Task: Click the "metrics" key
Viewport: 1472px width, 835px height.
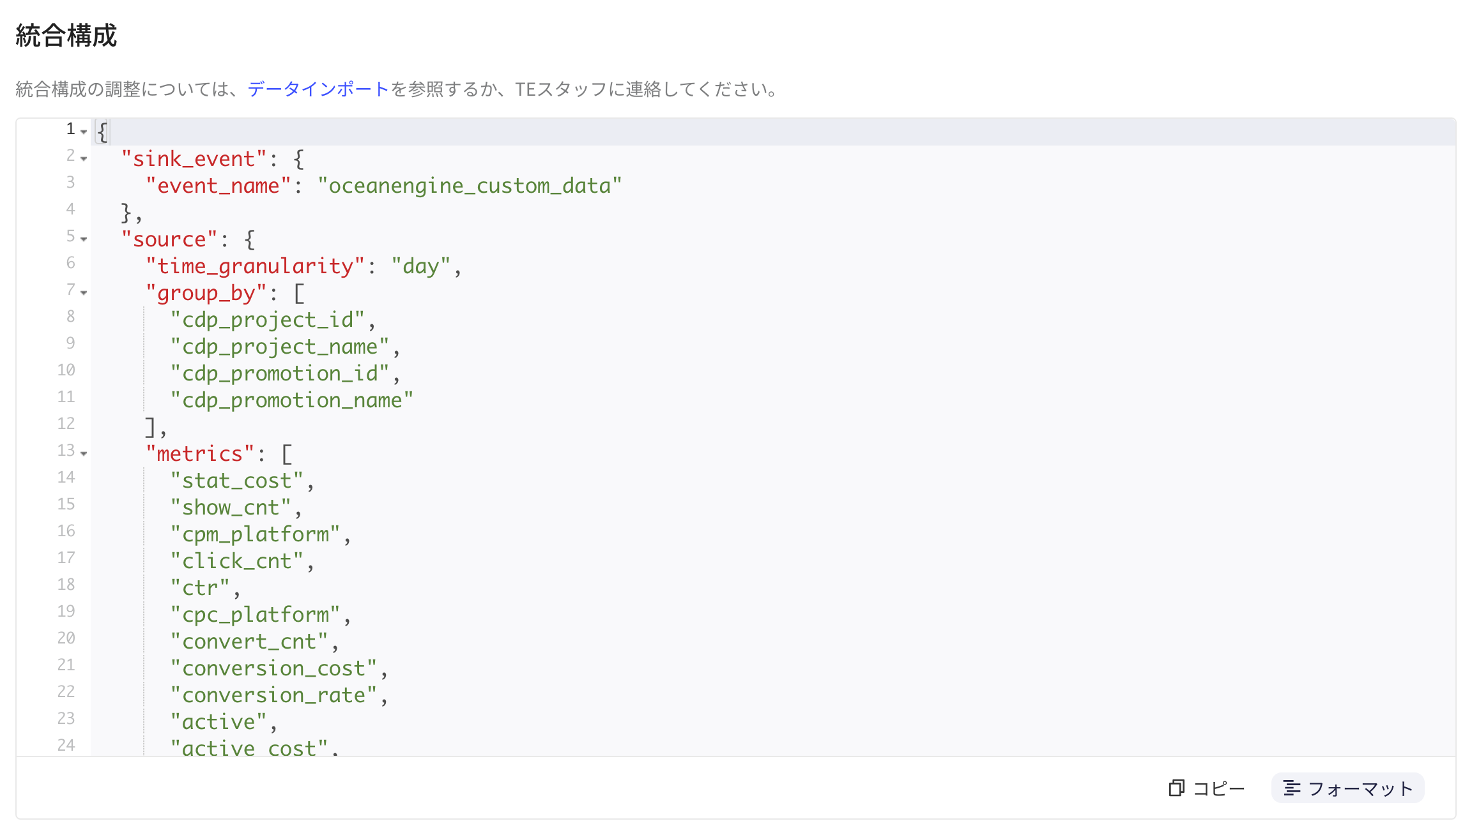Action: point(200,454)
